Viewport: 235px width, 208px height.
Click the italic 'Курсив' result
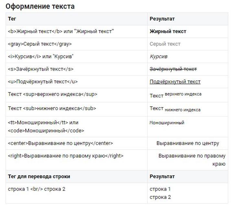tap(159, 56)
